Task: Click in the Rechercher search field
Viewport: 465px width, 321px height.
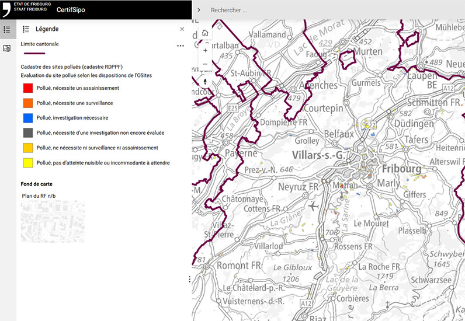Action: pyautogui.click(x=327, y=10)
